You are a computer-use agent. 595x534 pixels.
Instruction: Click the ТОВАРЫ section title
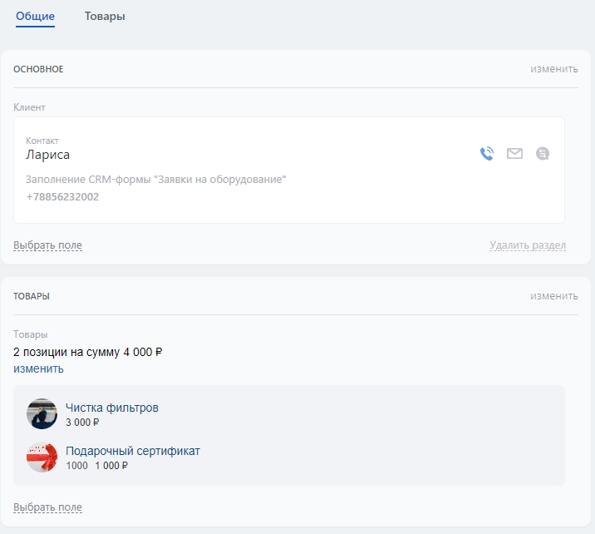(x=32, y=296)
